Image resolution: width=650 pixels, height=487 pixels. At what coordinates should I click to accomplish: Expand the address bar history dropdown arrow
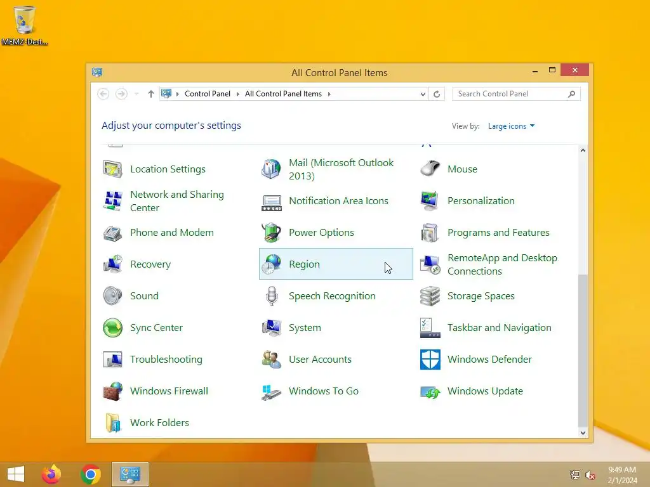[422, 94]
